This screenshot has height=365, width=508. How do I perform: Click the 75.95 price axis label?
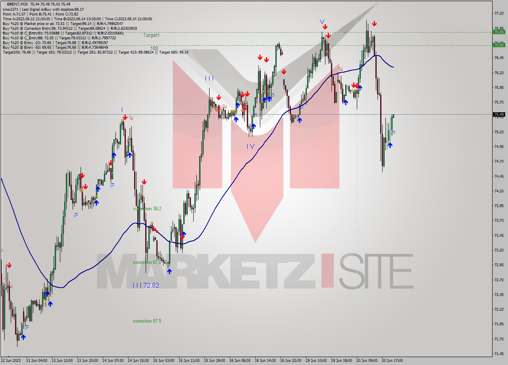pos(499,88)
